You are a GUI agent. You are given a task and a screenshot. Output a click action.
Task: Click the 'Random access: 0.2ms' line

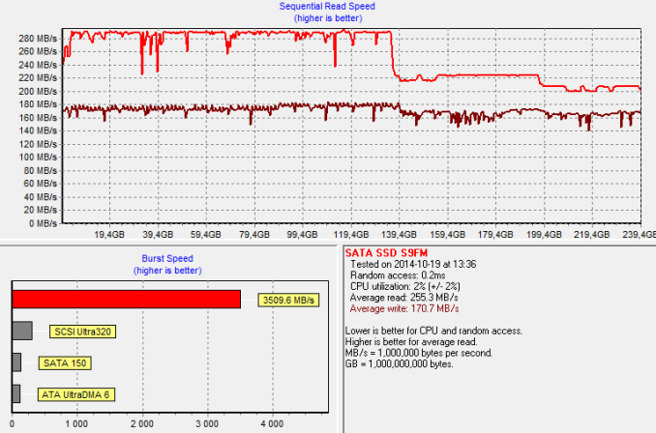click(x=398, y=275)
